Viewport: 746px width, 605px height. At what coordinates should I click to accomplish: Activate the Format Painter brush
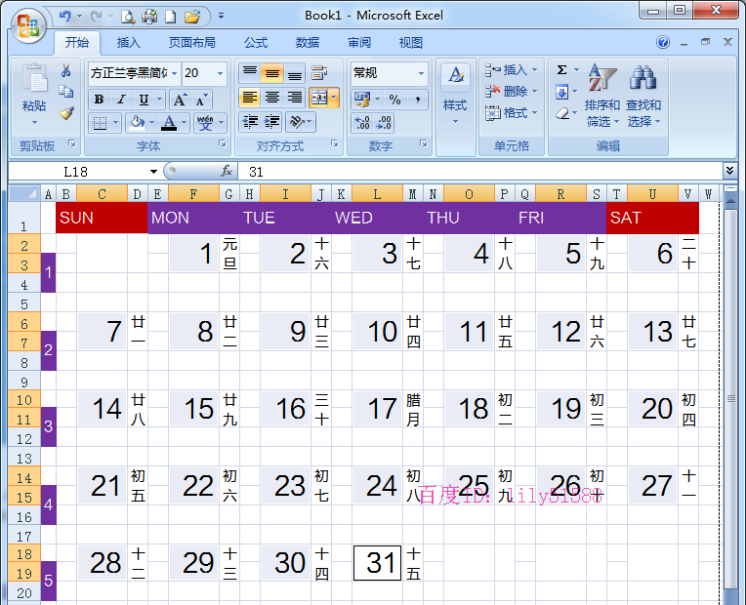point(66,113)
